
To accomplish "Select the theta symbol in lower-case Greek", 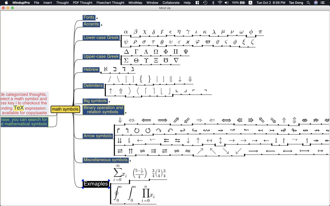I will pos(162,42).
